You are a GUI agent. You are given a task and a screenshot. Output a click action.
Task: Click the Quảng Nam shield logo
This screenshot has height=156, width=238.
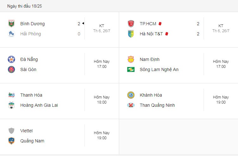[11, 141]
